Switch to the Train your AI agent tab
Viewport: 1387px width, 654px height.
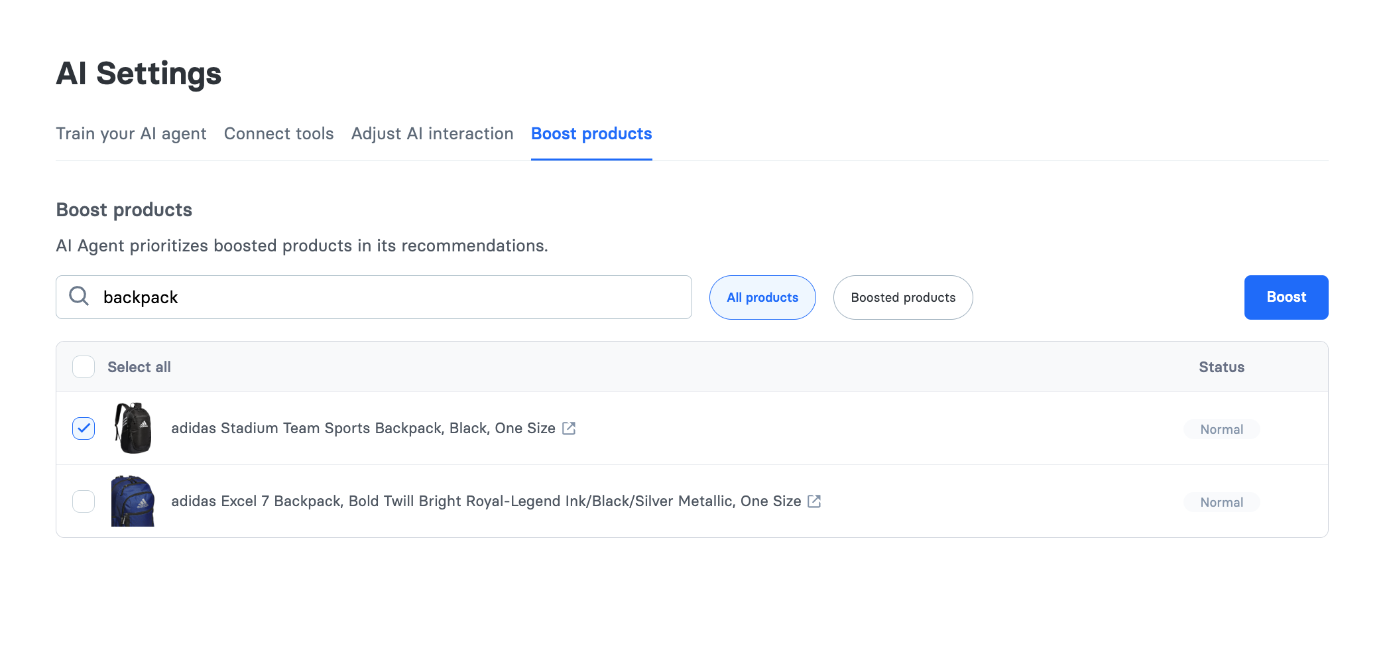coord(131,133)
